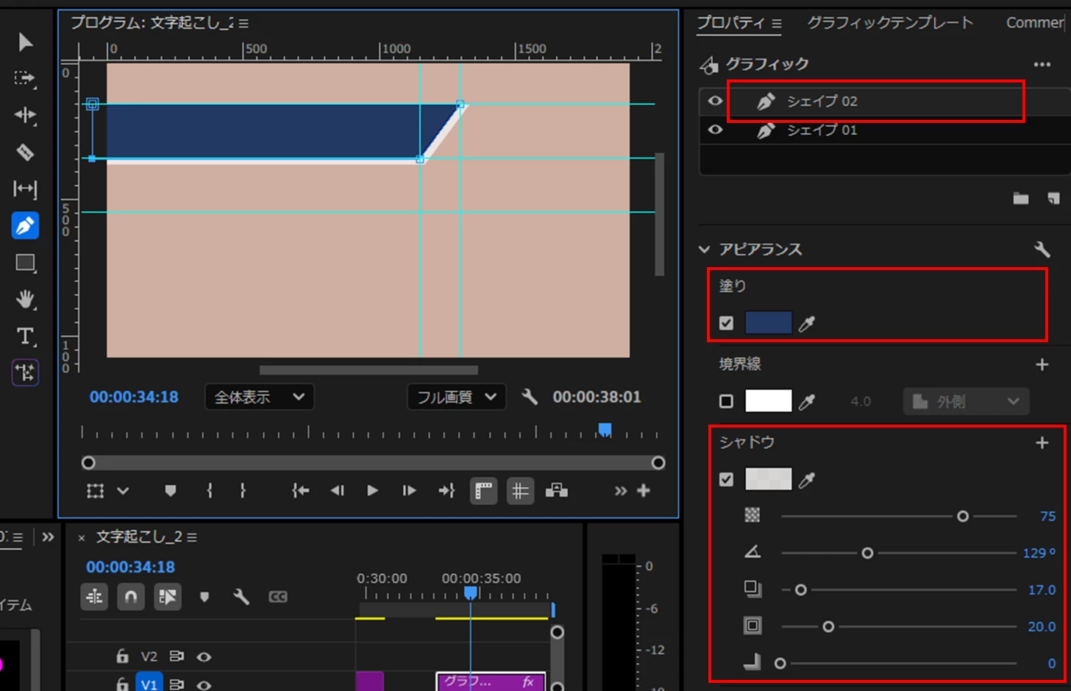This screenshot has height=691, width=1071.
Task: Open the プログラム panel menu
Action: click(x=243, y=24)
